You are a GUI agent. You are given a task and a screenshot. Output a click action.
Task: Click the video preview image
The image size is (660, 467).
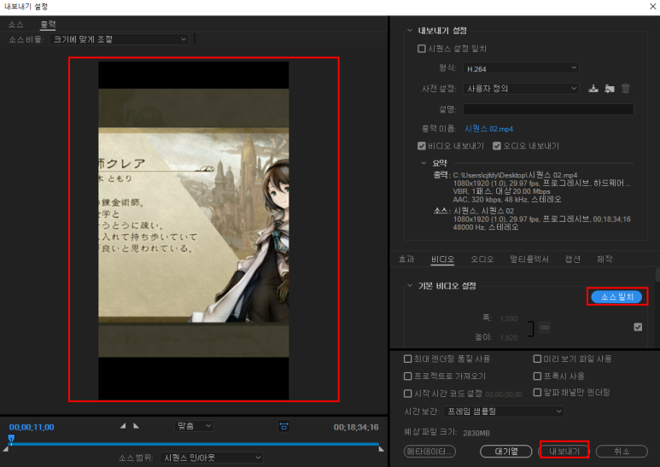194,231
